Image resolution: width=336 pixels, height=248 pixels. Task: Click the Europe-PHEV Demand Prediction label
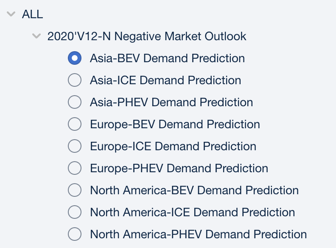[x=179, y=168]
